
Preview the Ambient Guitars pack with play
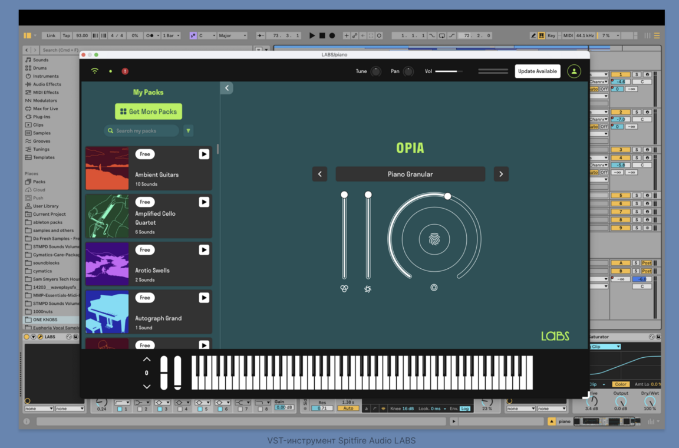(204, 154)
